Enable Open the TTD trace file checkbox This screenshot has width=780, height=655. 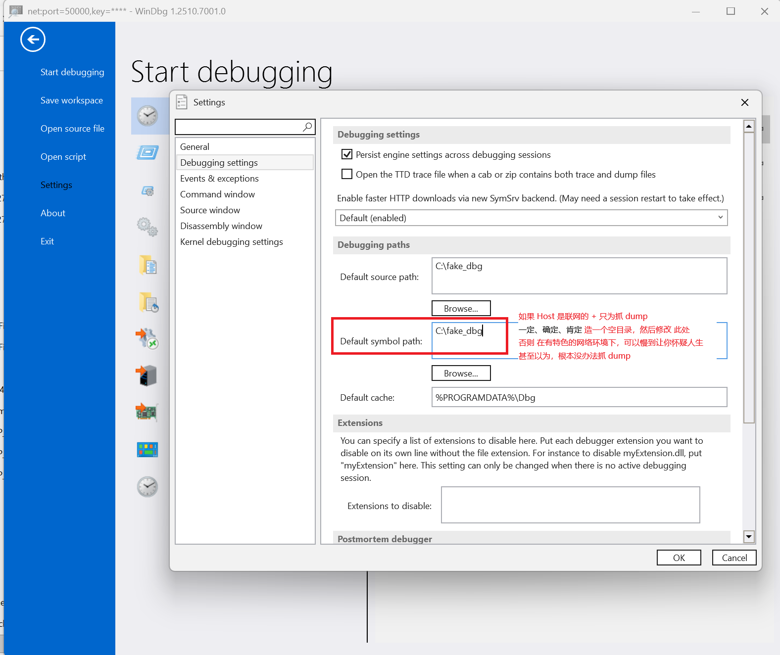click(x=347, y=174)
